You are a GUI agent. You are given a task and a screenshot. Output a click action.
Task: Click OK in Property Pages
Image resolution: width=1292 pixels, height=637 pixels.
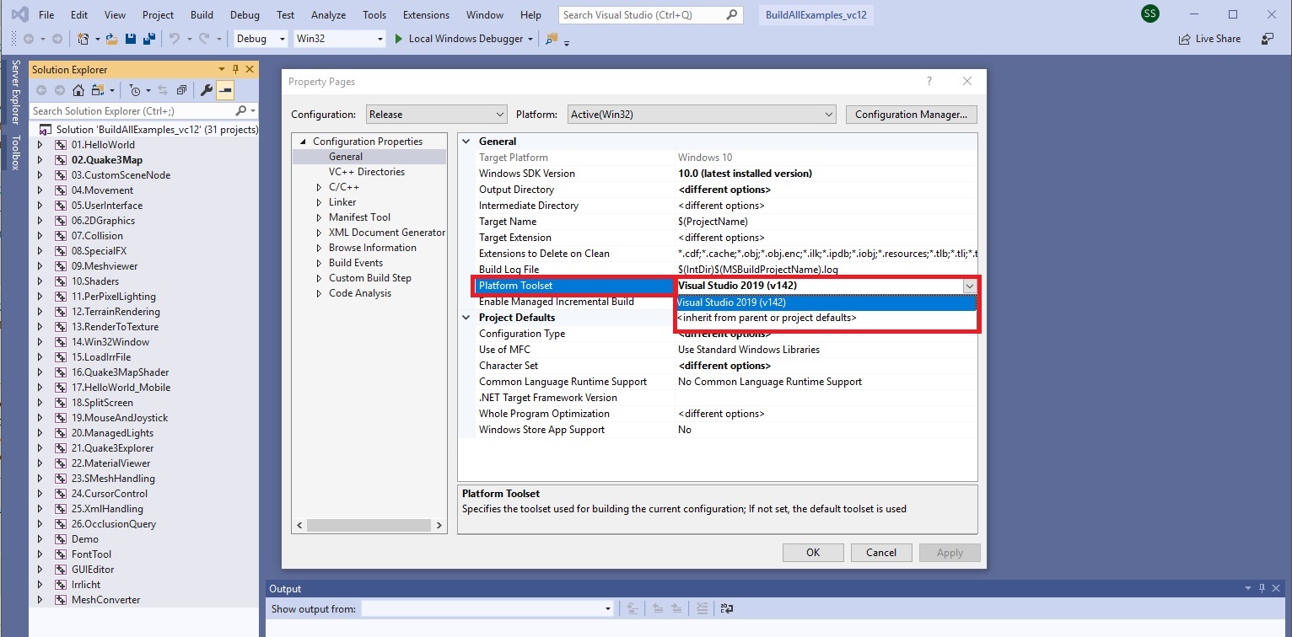coord(813,553)
